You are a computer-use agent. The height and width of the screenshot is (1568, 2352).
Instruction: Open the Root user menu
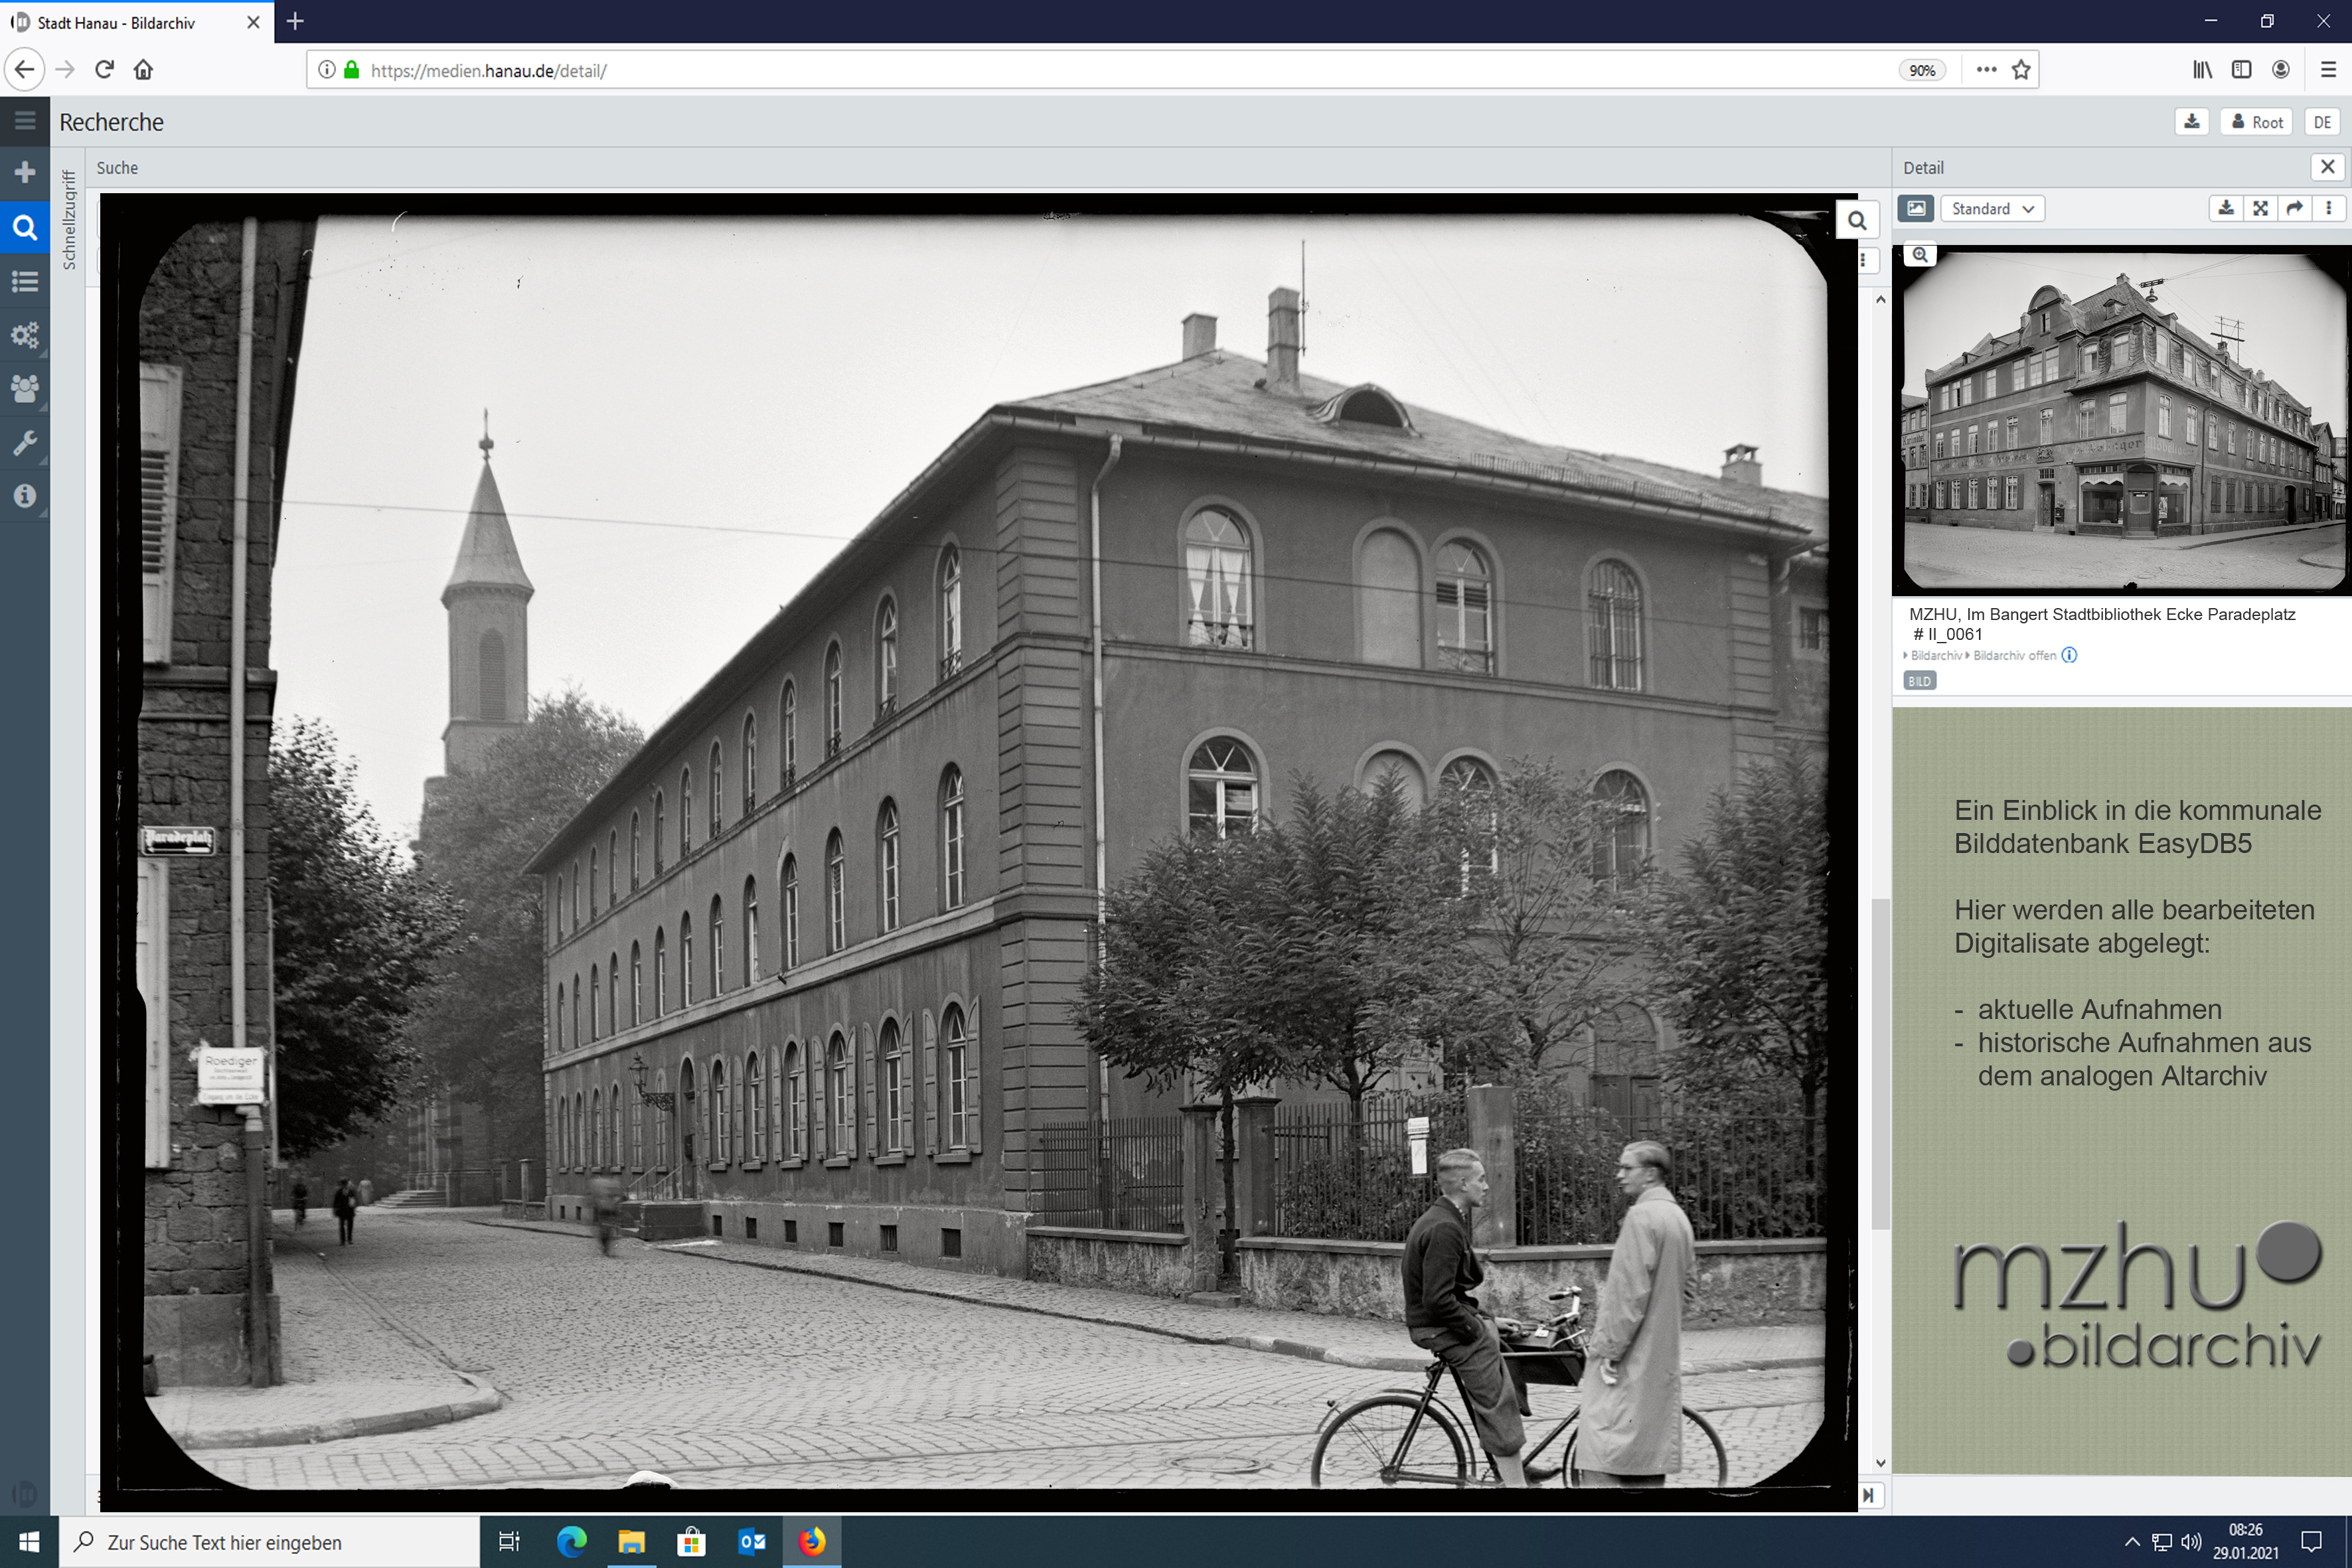pyautogui.click(x=2257, y=122)
